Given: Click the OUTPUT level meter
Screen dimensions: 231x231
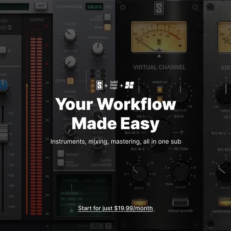Looking at the screenshot, I should point(37,120).
